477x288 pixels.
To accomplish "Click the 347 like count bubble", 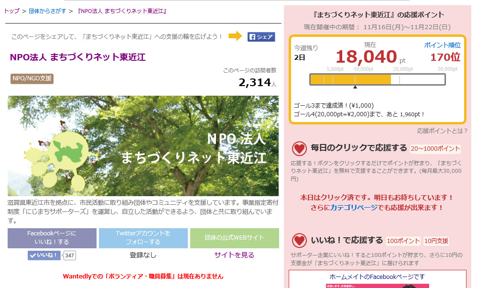I will [70, 255].
